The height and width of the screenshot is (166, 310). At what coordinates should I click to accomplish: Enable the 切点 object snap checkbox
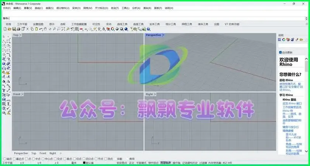coord(74,159)
